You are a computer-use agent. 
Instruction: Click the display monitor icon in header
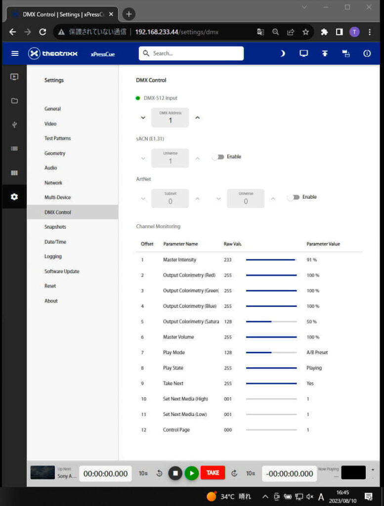pyautogui.click(x=304, y=53)
